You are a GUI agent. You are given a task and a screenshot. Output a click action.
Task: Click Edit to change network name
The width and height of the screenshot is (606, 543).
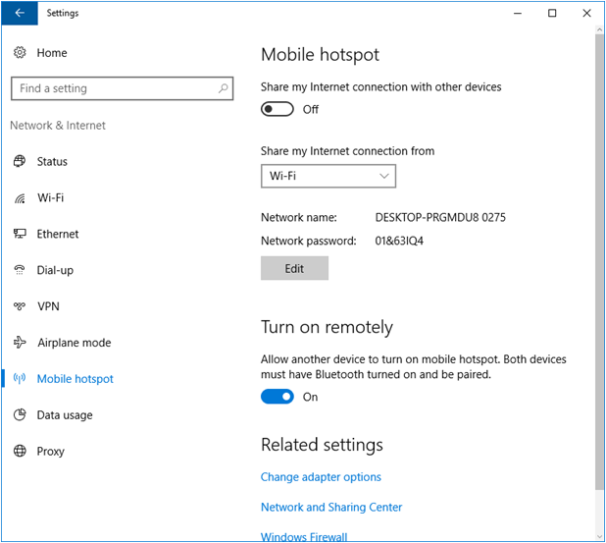pyautogui.click(x=294, y=268)
